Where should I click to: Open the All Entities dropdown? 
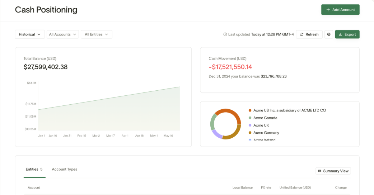[97, 34]
